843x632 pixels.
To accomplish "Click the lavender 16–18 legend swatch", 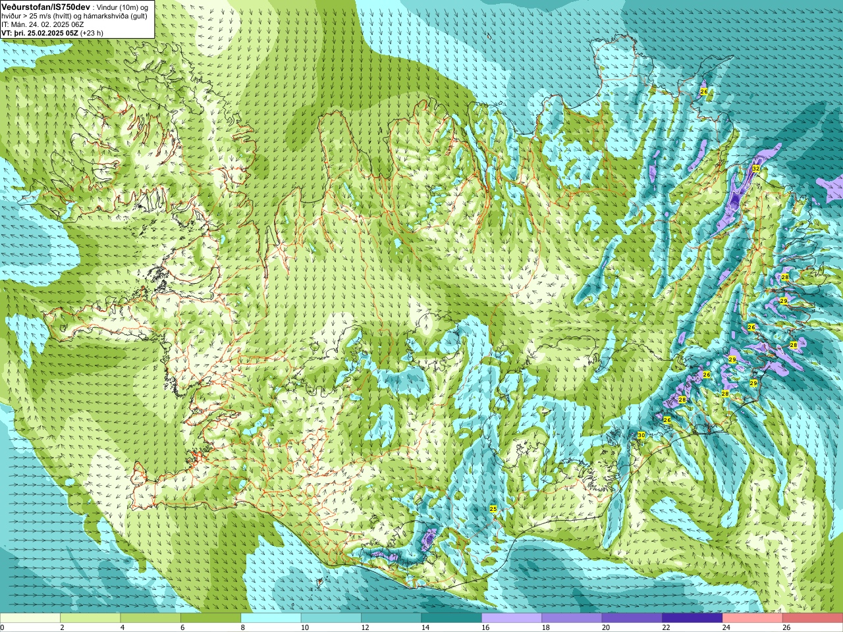I will click(512, 618).
